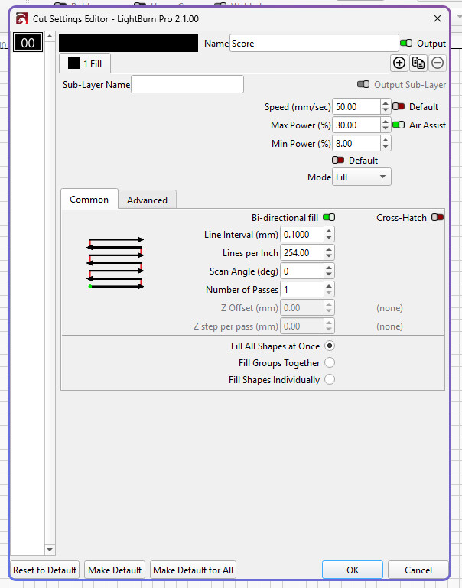The height and width of the screenshot is (588, 462).
Task: Click the Line Interval value field
Action: [302, 235]
